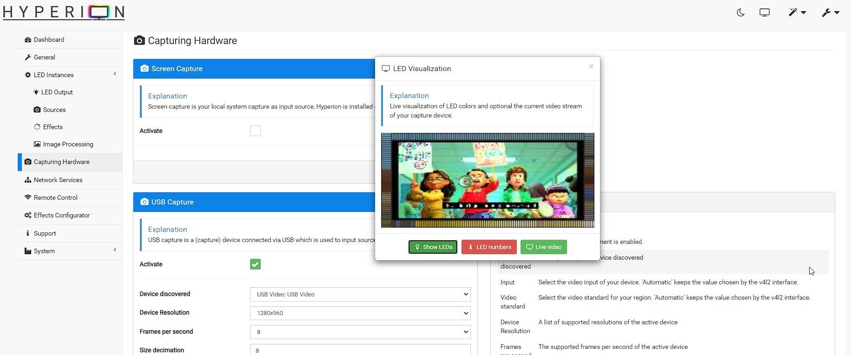
Task: Open LED visualization via the monitor icon
Action: pos(765,13)
